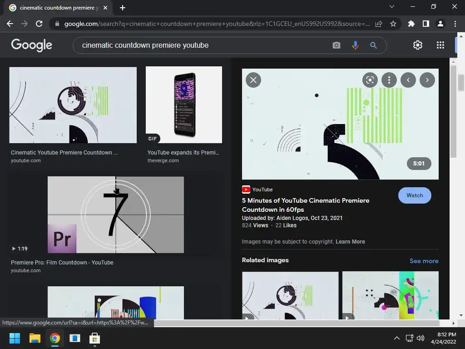This screenshot has height=349, width=465.
Task: Open the partially visible bottom result thumbnail
Action: (x=116, y=303)
